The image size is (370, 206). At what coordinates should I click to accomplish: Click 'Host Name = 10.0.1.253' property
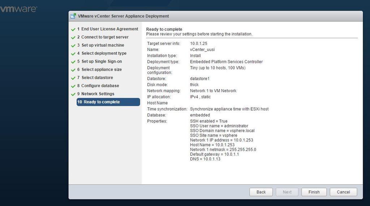point(212,145)
